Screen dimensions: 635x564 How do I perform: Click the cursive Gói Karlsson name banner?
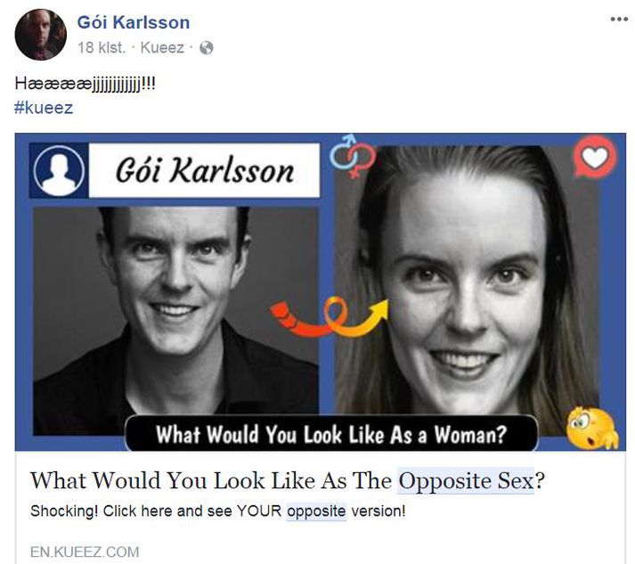pos(204,170)
